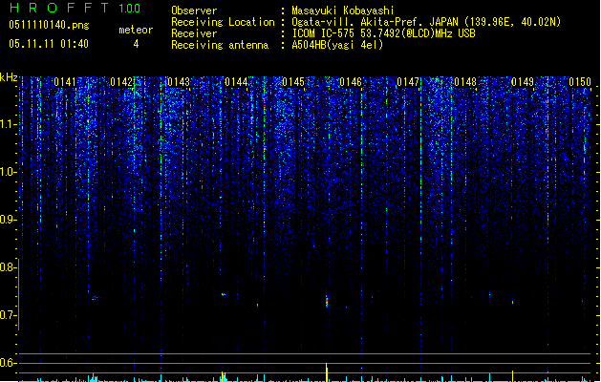Select observer name Masayuki Kobayashi
Viewport: 601px width, 382px height.
[343, 11]
